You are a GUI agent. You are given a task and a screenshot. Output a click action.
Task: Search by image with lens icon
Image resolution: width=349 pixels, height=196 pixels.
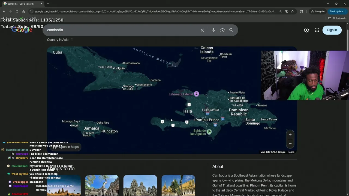(222, 30)
